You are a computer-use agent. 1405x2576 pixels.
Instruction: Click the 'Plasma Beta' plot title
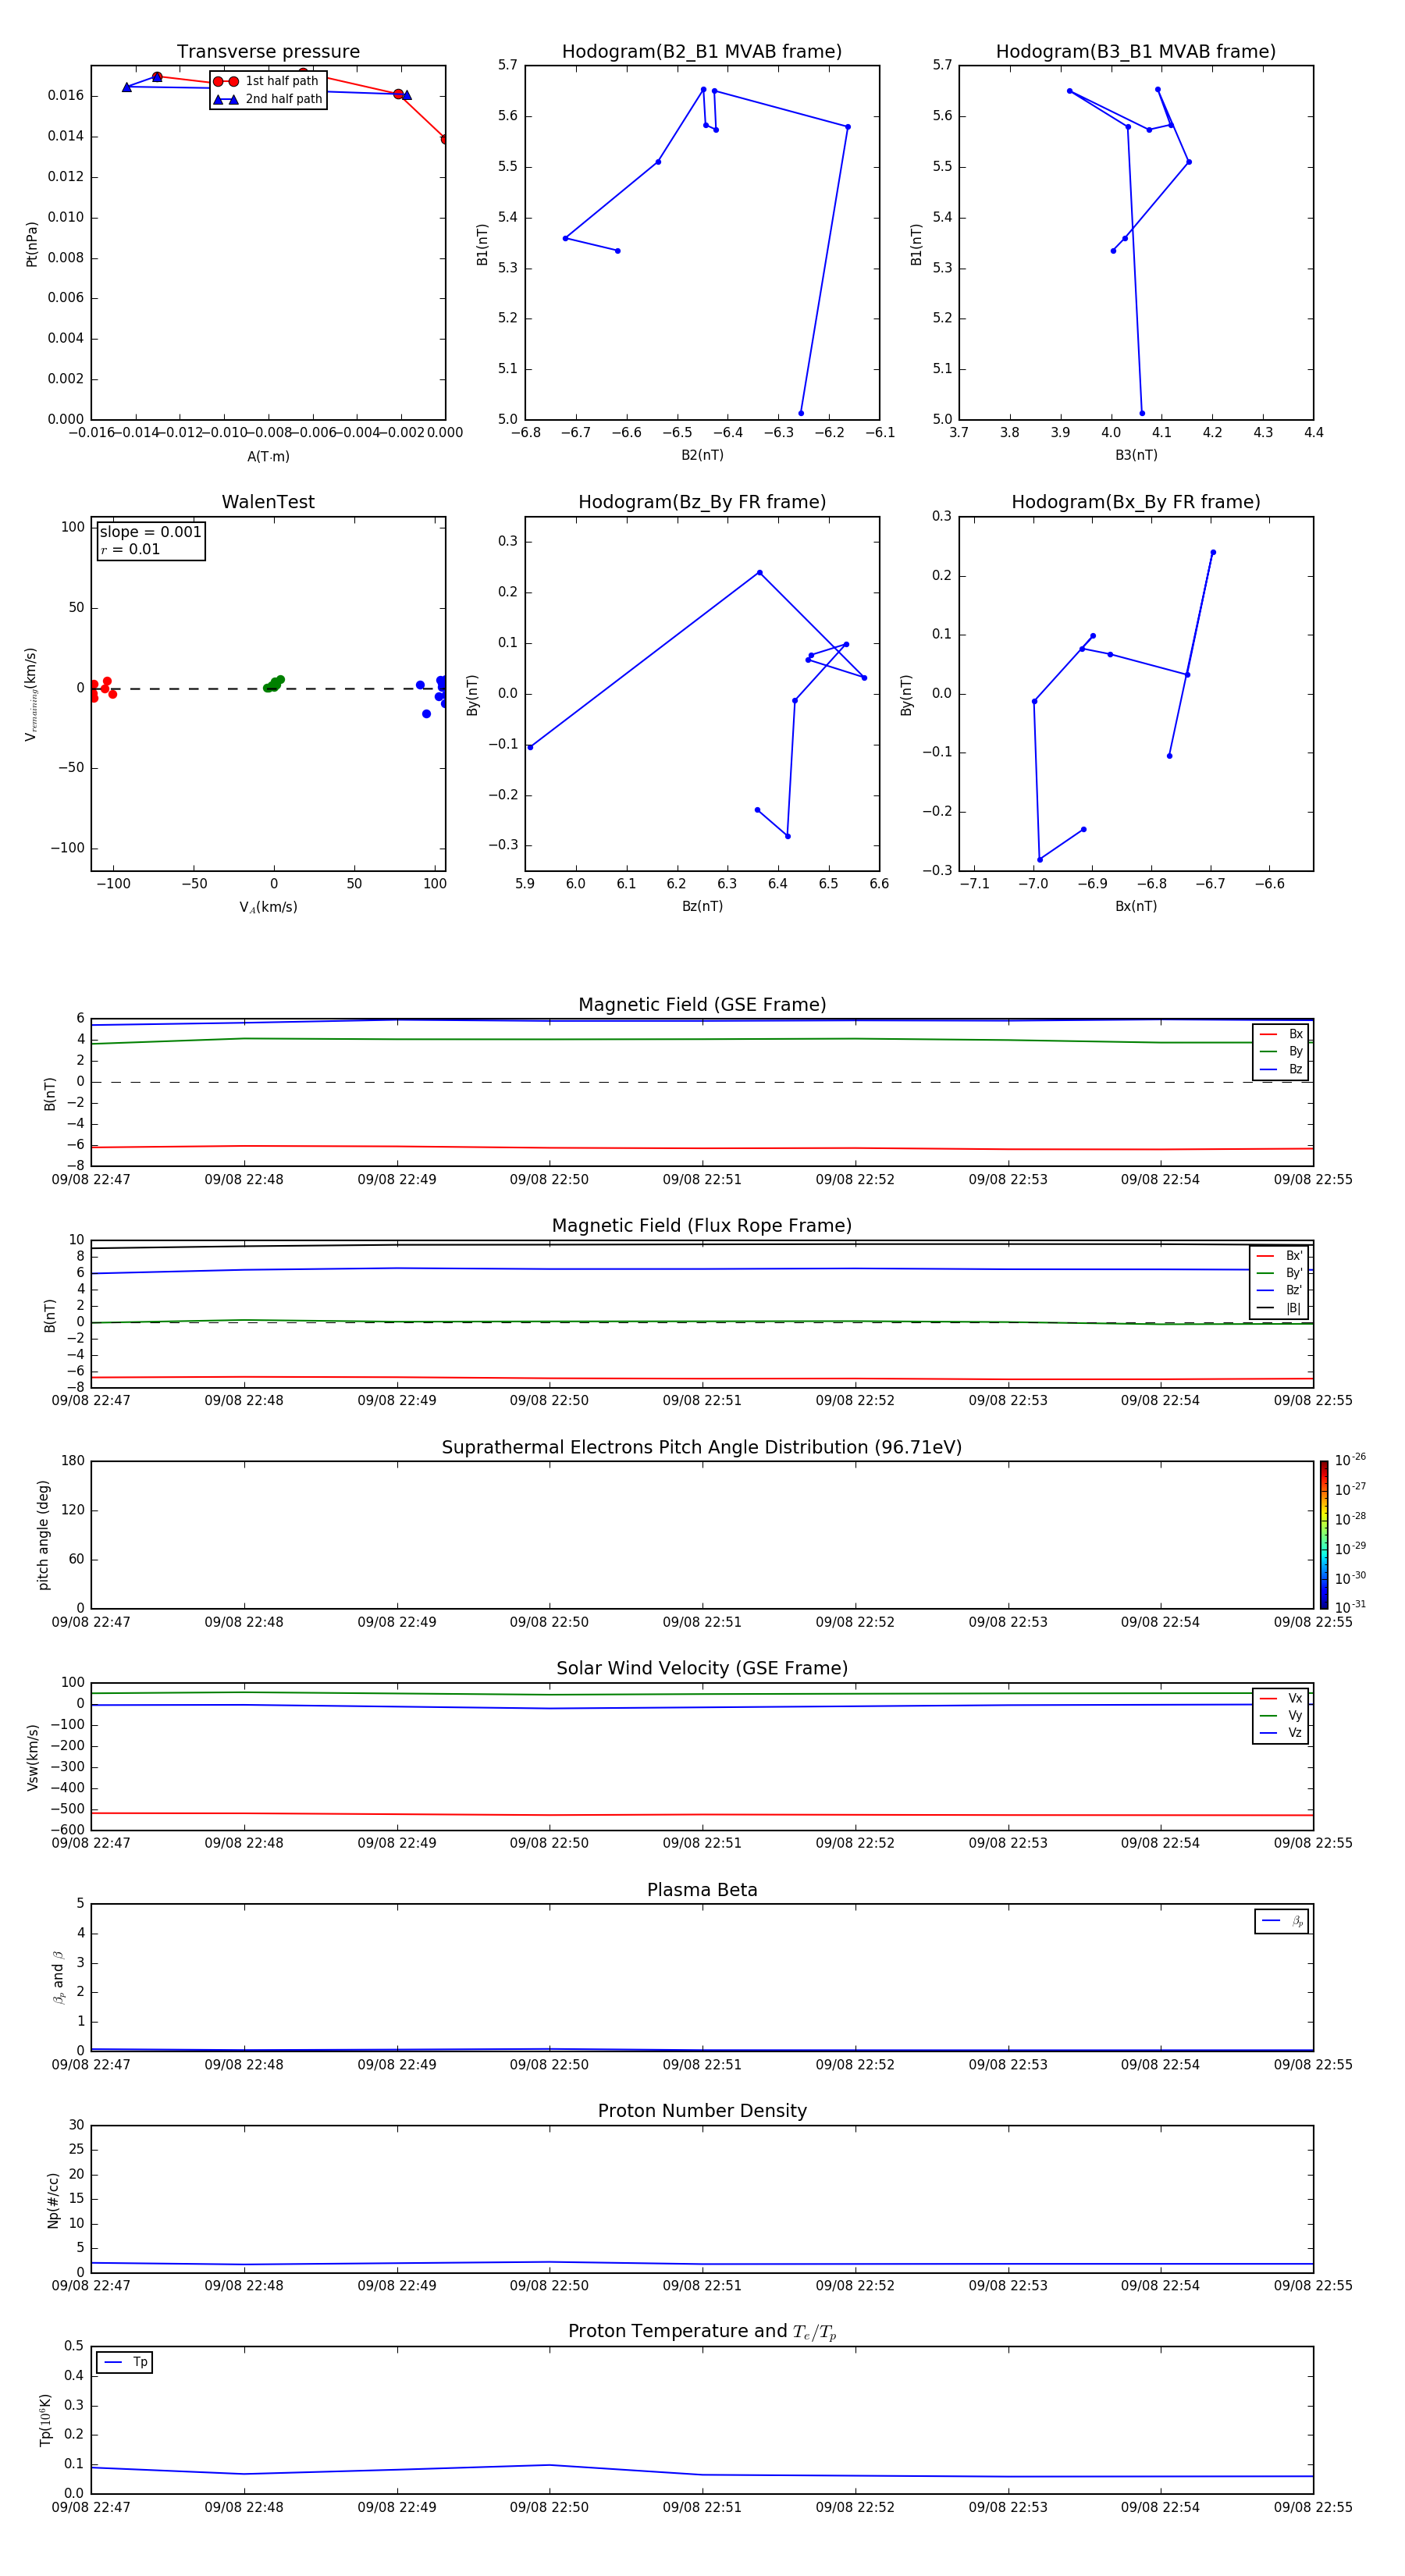[x=702, y=1890]
